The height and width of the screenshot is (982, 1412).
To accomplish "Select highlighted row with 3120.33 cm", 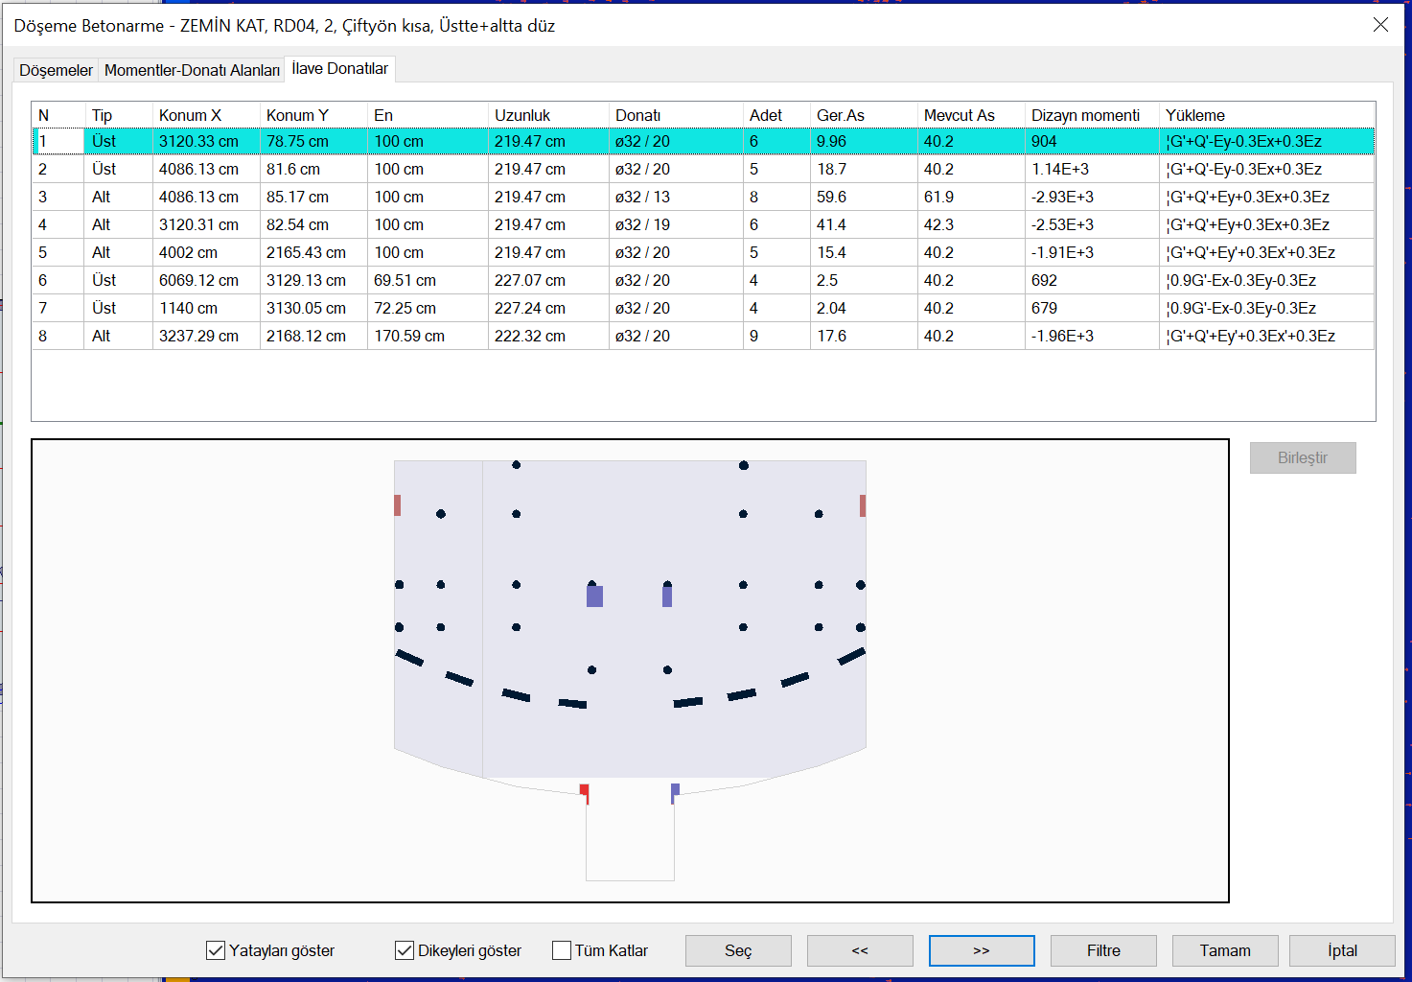I will (x=704, y=141).
